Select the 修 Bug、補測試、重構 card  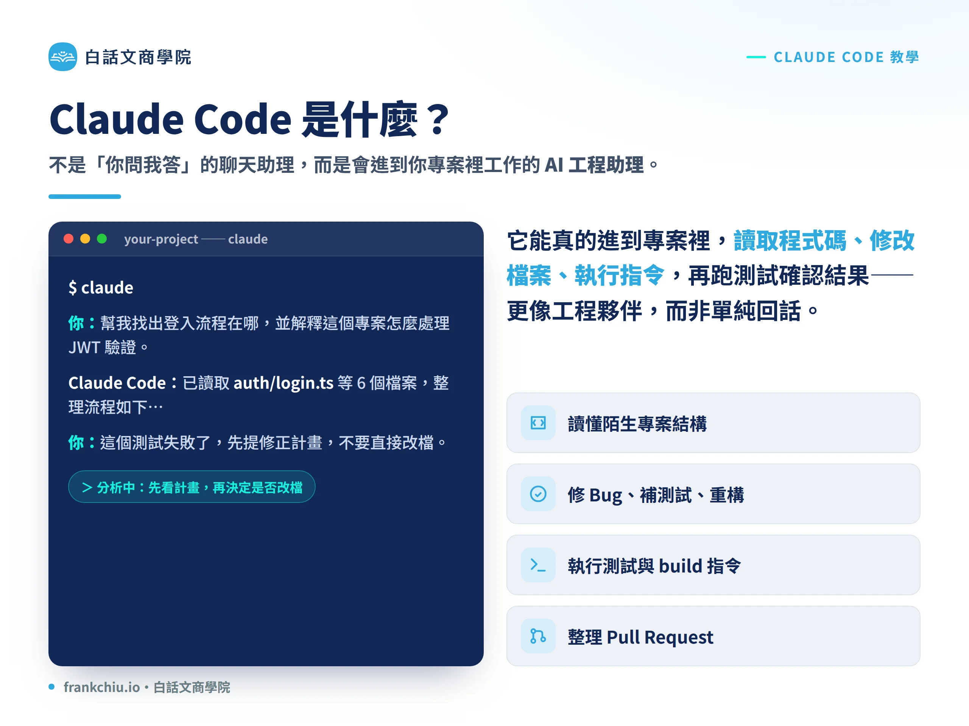click(713, 493)
